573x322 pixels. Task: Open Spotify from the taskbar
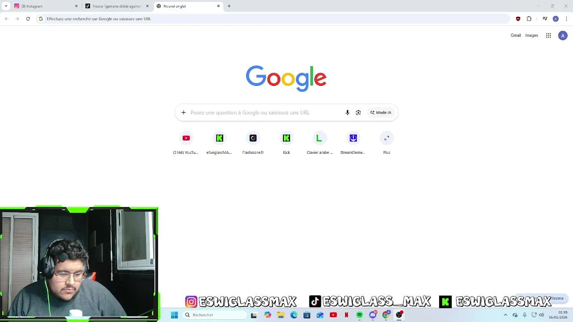pos(359,315)
